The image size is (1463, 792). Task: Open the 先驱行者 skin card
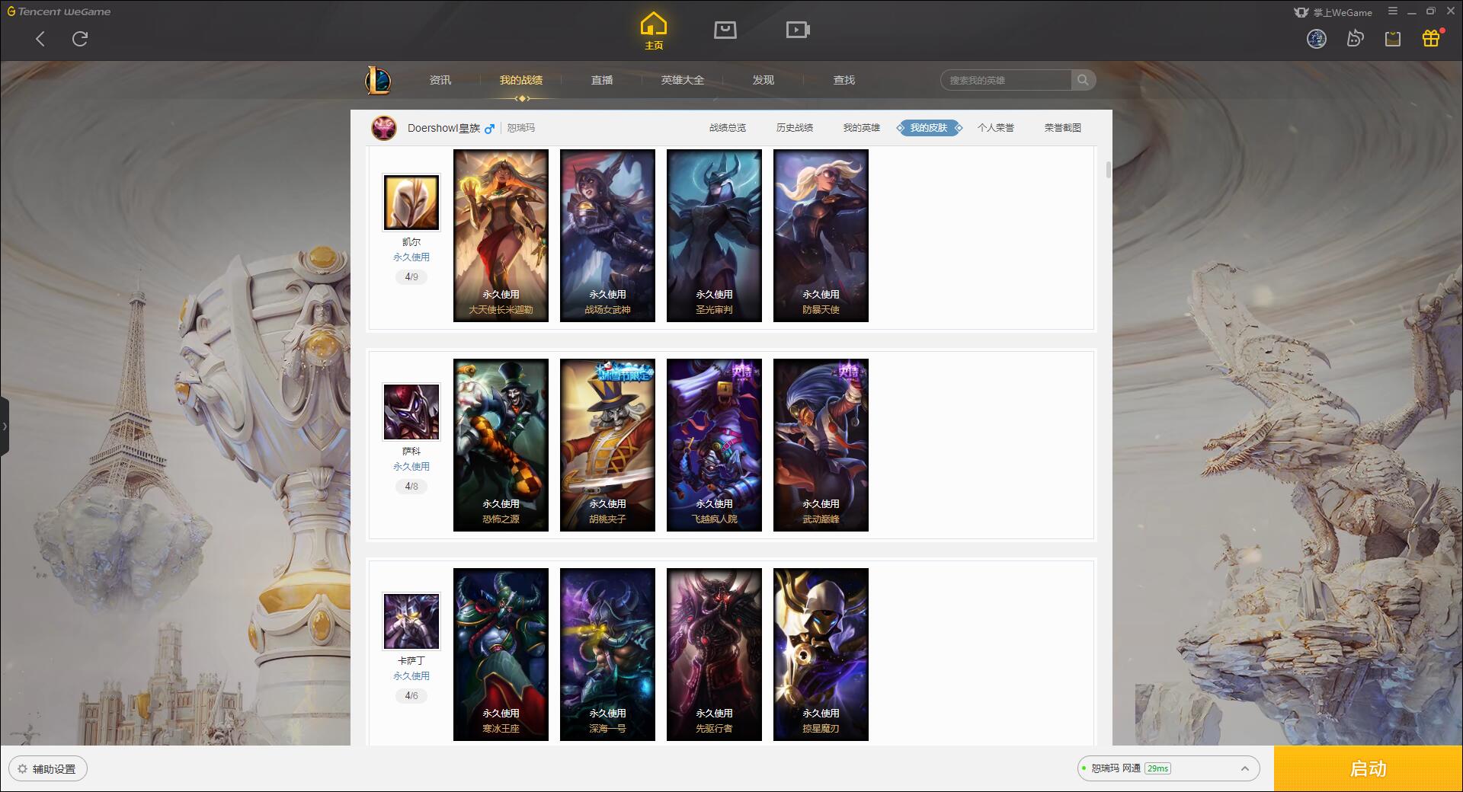pos(714,654)
